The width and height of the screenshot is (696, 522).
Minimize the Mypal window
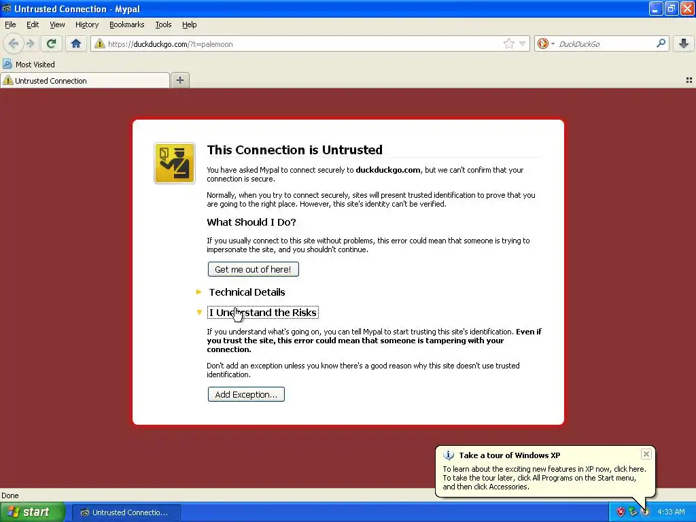(x=656, y=8)
